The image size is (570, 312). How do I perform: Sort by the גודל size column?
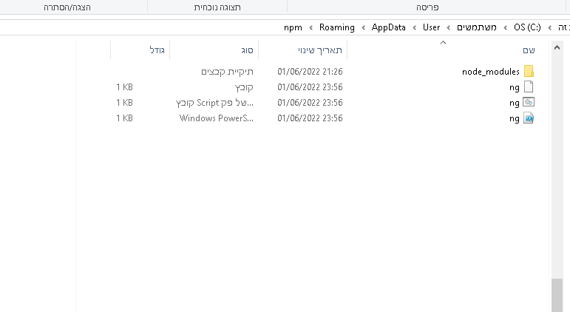pyautogui.click(x=157, y=50)
